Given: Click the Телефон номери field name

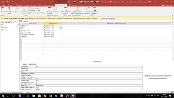Looking at the screenshot, I should (x=32, y=34).
